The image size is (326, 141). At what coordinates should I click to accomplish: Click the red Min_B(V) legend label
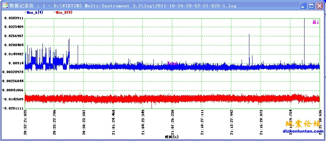(63, 13)
